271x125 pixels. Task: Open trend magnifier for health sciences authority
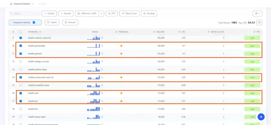102,38
